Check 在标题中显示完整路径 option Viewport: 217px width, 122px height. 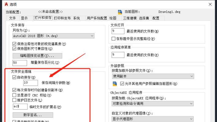click(113, 38)
